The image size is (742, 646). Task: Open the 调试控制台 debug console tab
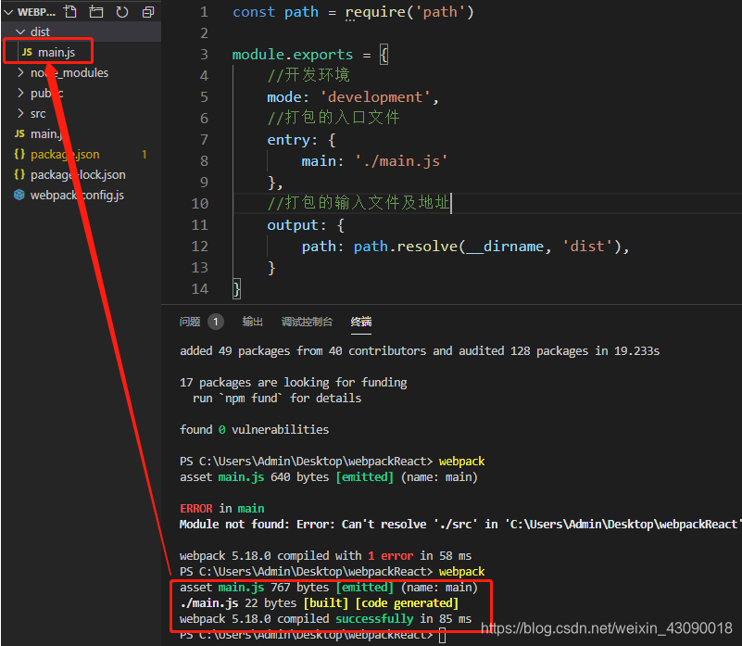click(x=307, y=322)
